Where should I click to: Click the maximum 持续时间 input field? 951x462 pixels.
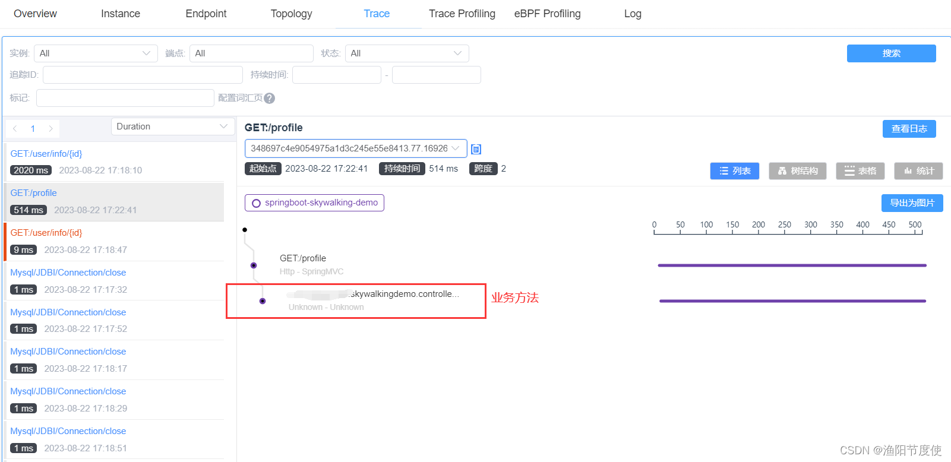tap(437, 75)
